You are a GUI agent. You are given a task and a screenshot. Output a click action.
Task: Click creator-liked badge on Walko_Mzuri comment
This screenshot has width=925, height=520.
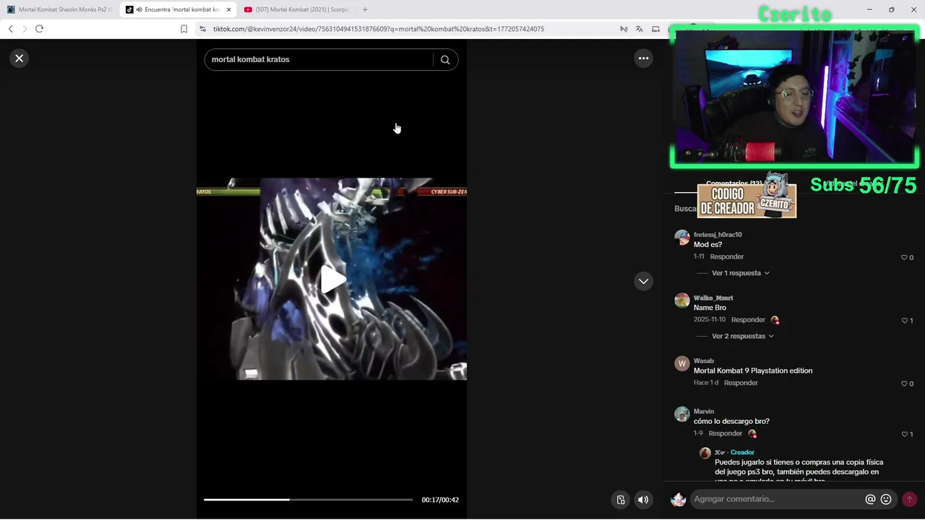point(775,320)
